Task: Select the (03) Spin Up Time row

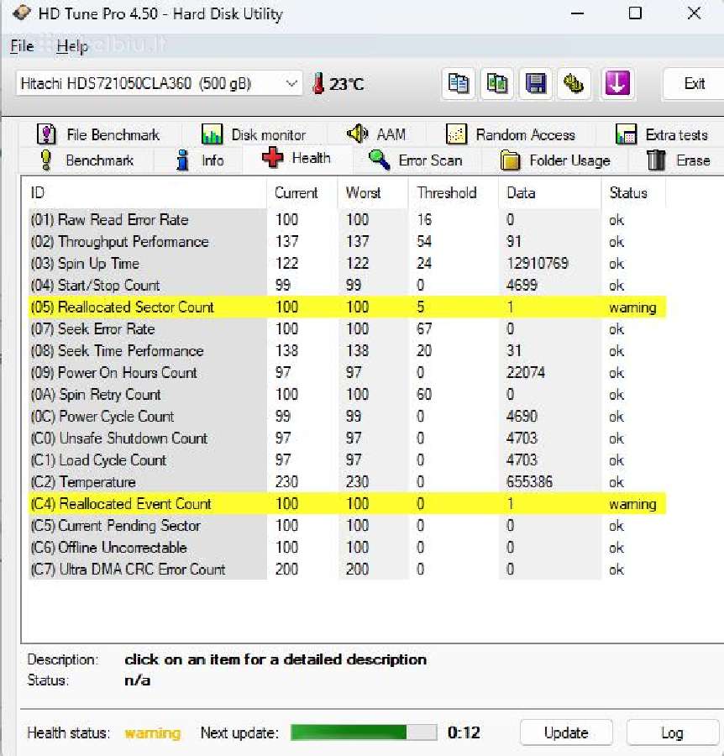Action: pyautogui.click(x=347, y=263)
